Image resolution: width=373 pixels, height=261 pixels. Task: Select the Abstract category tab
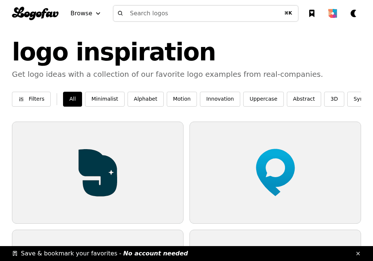[x=304, y=99]
